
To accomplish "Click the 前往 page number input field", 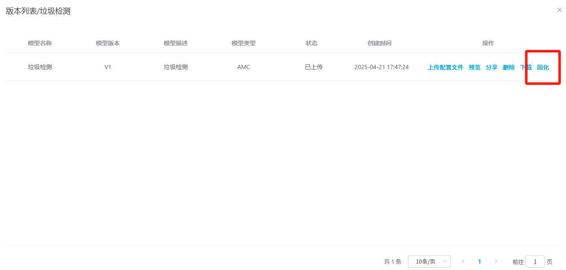I will coord(535,261).
